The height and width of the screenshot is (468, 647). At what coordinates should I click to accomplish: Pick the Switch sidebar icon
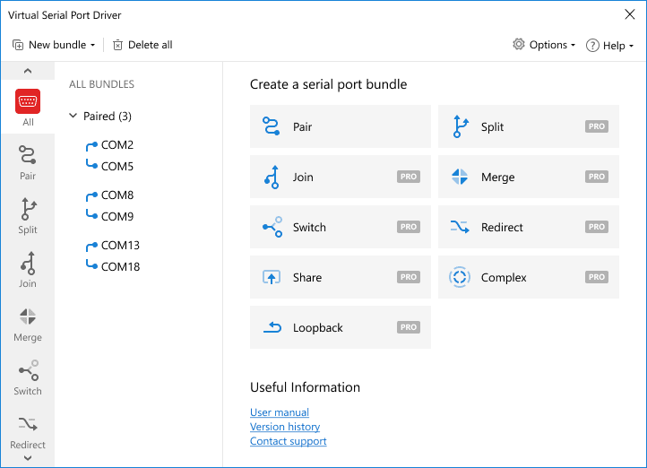[28, 370]
